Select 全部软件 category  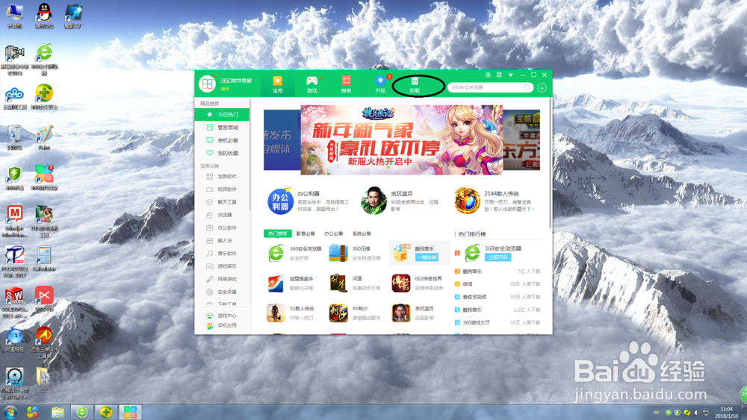[222, 177]
